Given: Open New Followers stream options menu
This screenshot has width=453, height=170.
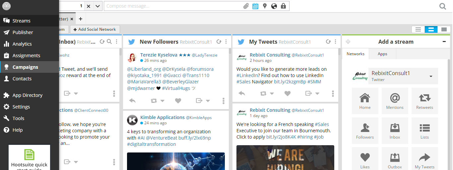Looking at the screenshot, I should click(x=226, y=42).
